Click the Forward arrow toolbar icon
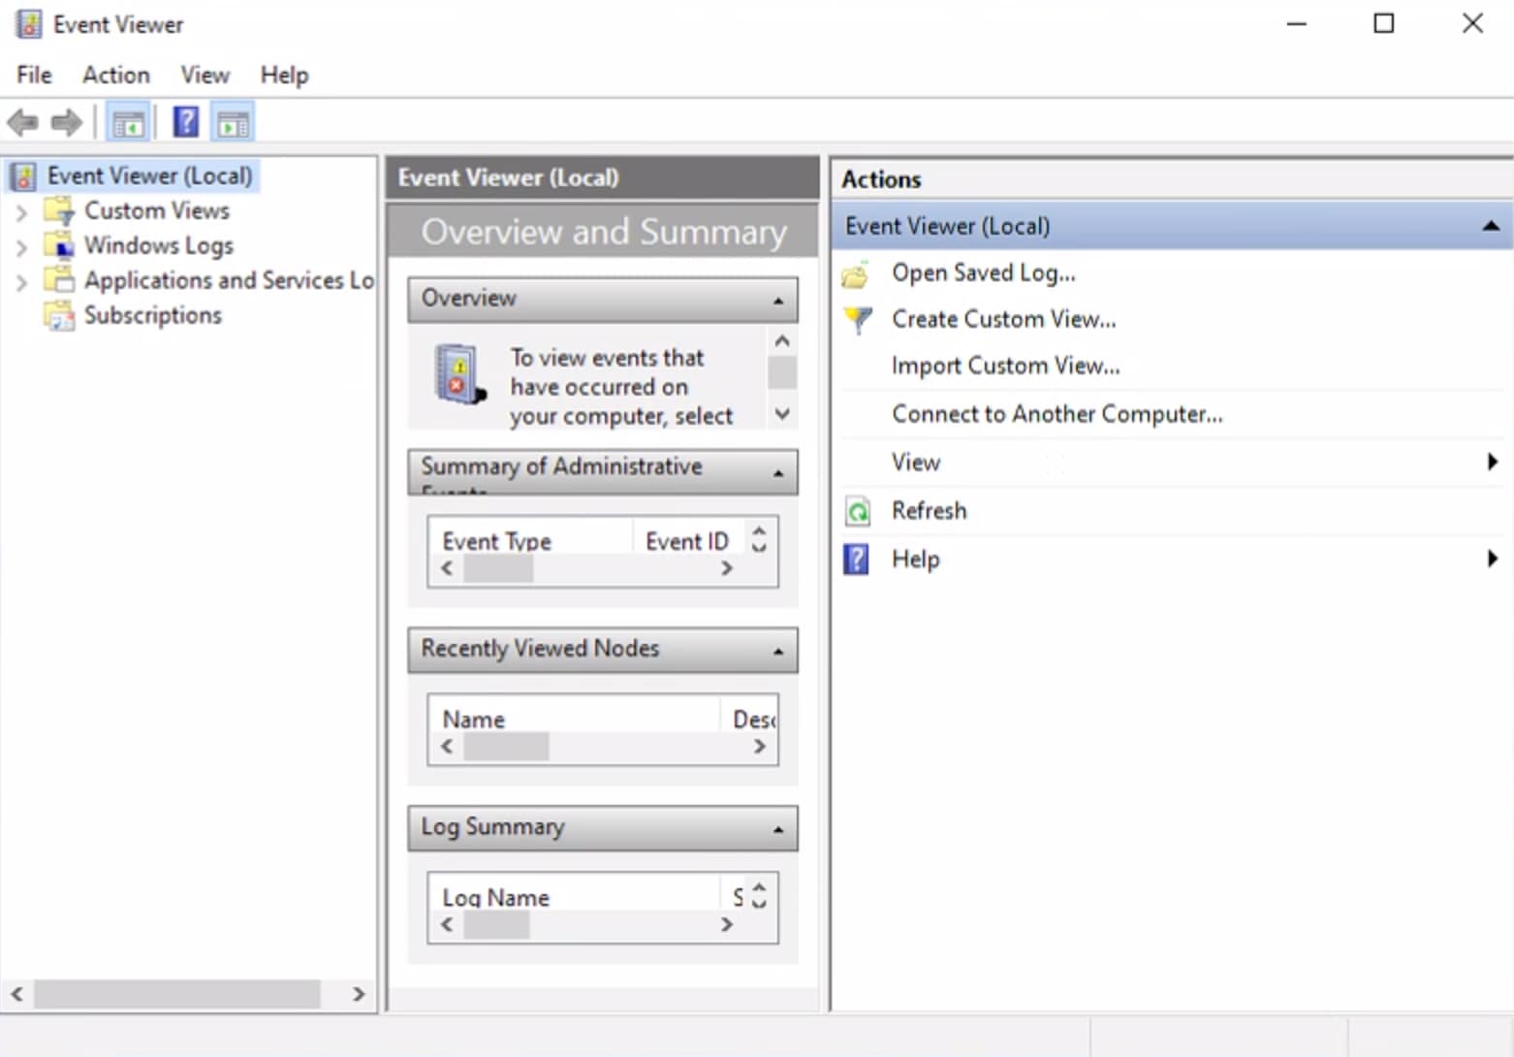This screenshot has height=1057, width=1514. [66, 123]
